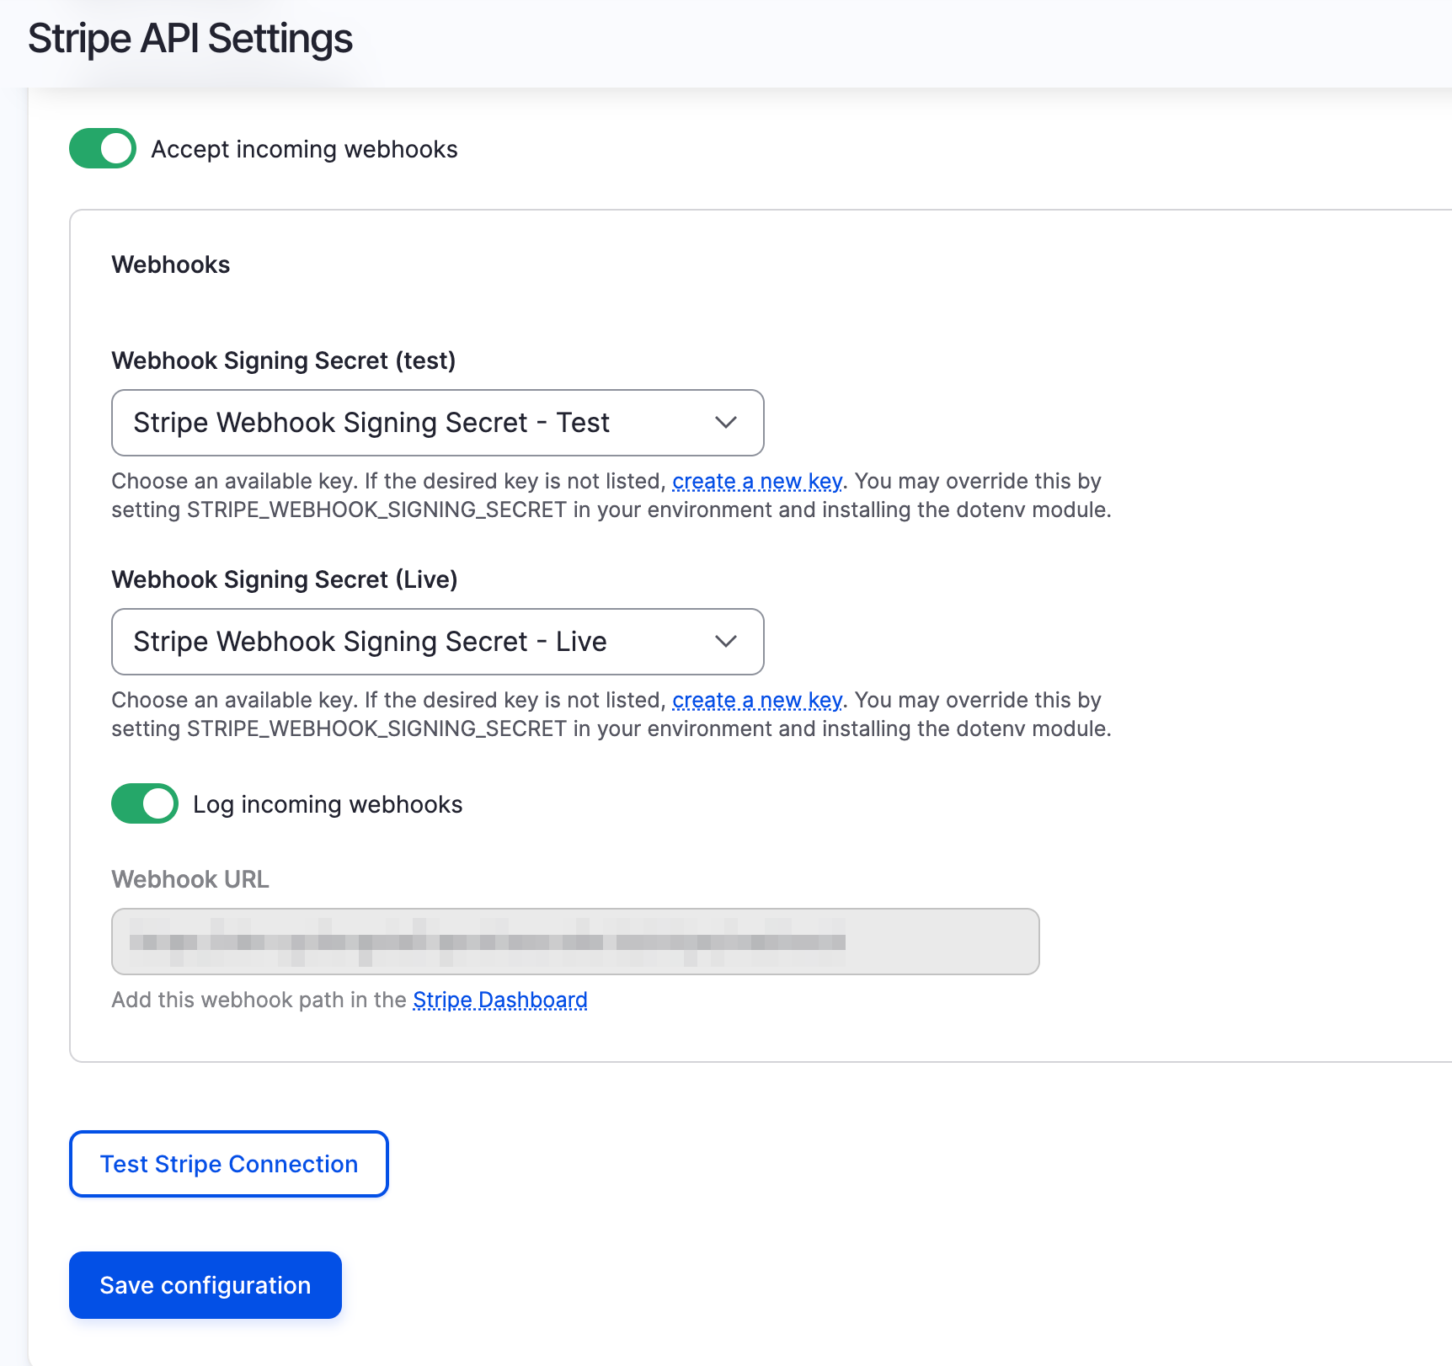Click the Webhooks section heading

click(171, 264)
